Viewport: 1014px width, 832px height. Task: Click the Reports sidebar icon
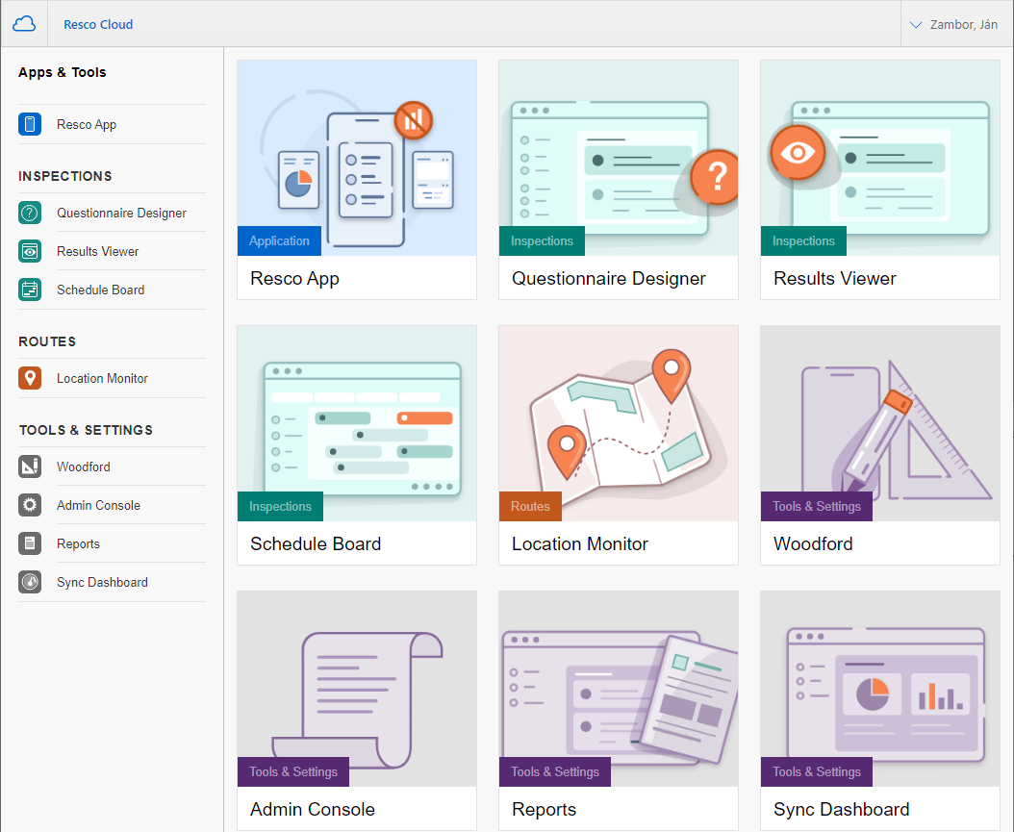pyautogui.click(x=30, y=543)
